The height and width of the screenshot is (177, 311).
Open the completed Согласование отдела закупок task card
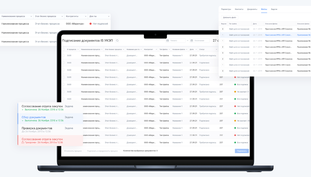[50, 108]
